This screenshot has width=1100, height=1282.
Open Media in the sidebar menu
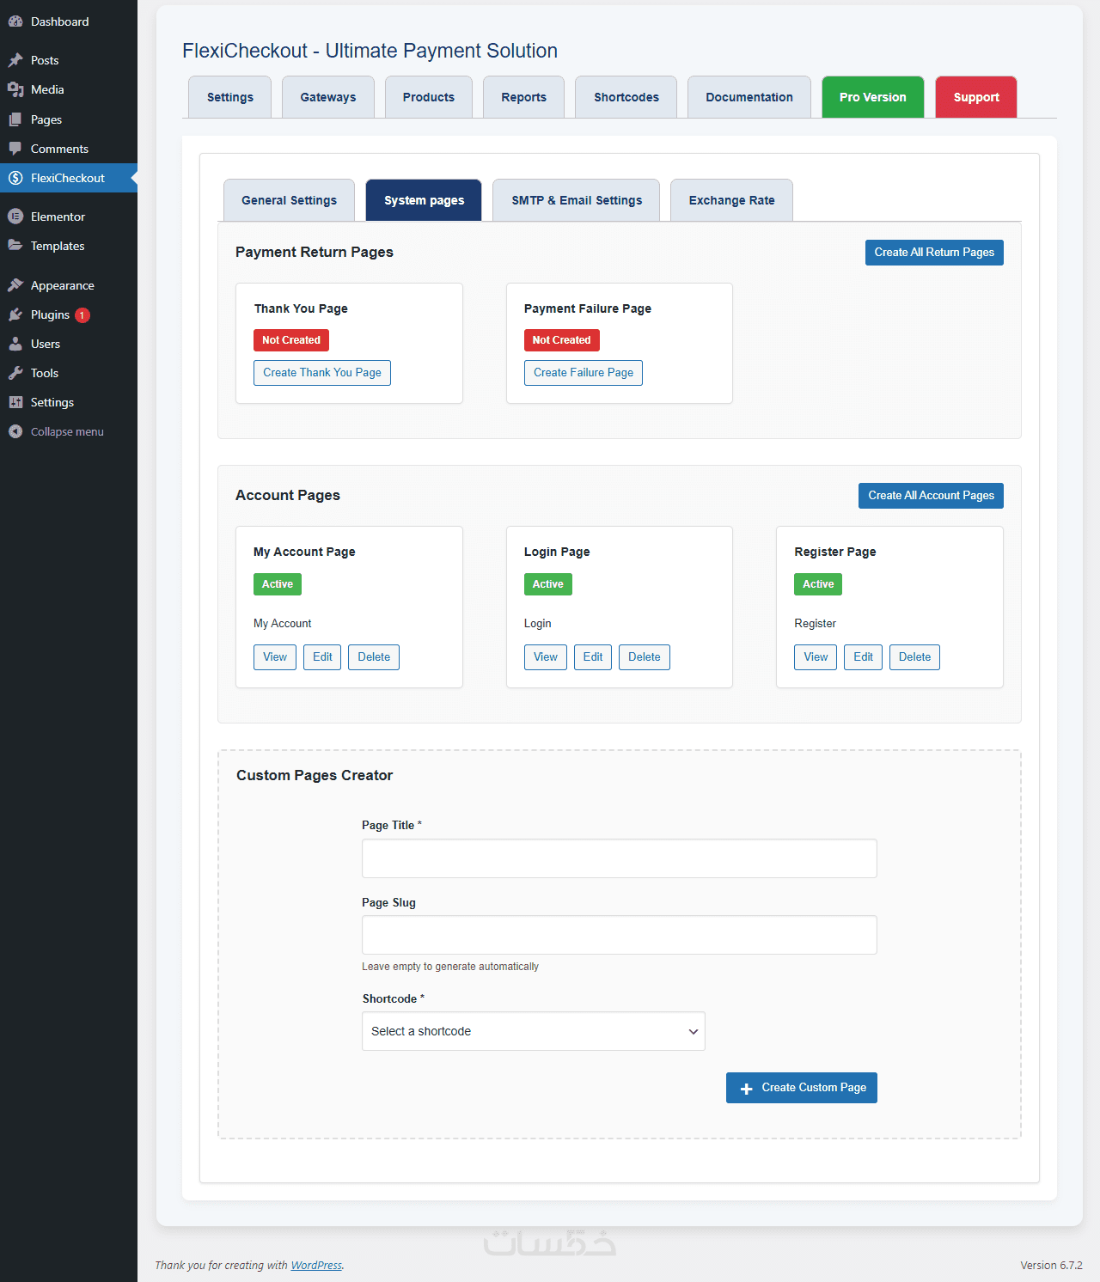[x=69, y=89]
